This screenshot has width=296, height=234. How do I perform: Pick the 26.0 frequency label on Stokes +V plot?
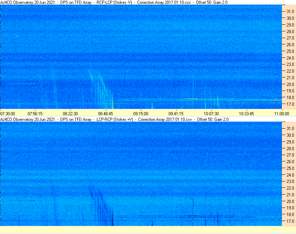click(290, 161)
